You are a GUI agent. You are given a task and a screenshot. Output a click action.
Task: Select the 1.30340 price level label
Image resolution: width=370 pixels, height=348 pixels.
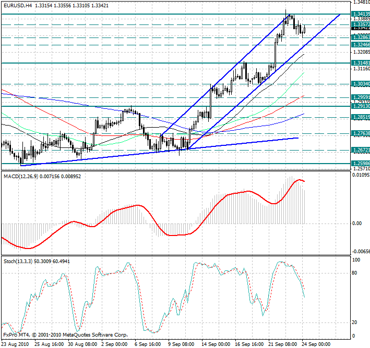361,84
